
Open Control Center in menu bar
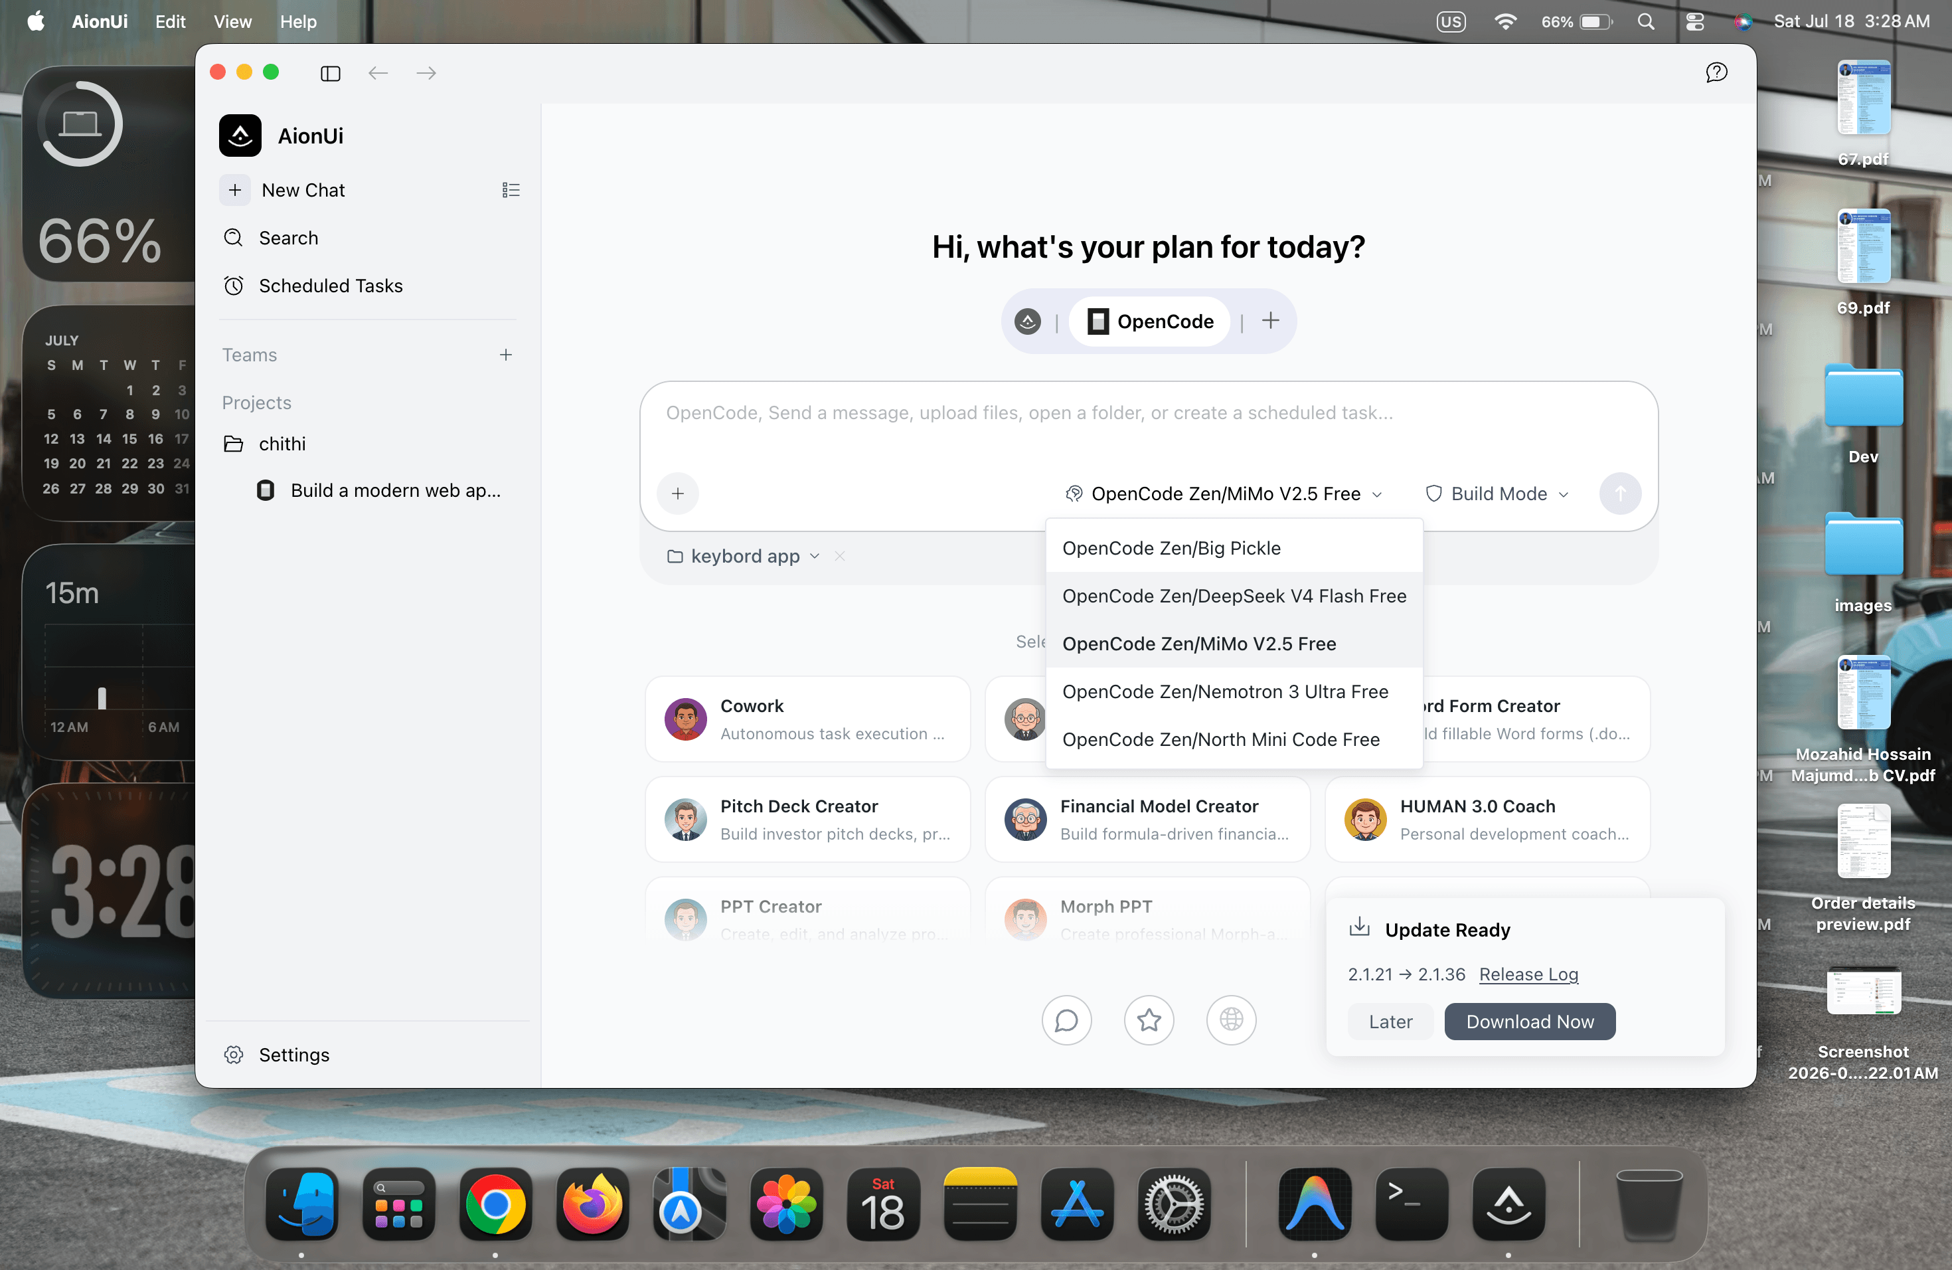tap(1694, 21)
